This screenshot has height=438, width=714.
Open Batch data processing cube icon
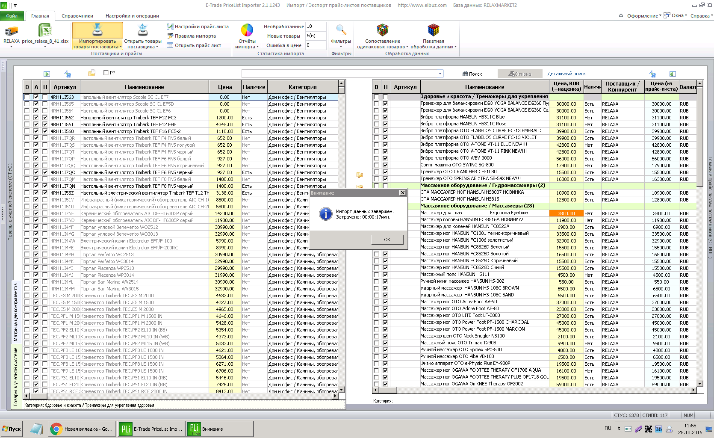(x=434, y=30)
